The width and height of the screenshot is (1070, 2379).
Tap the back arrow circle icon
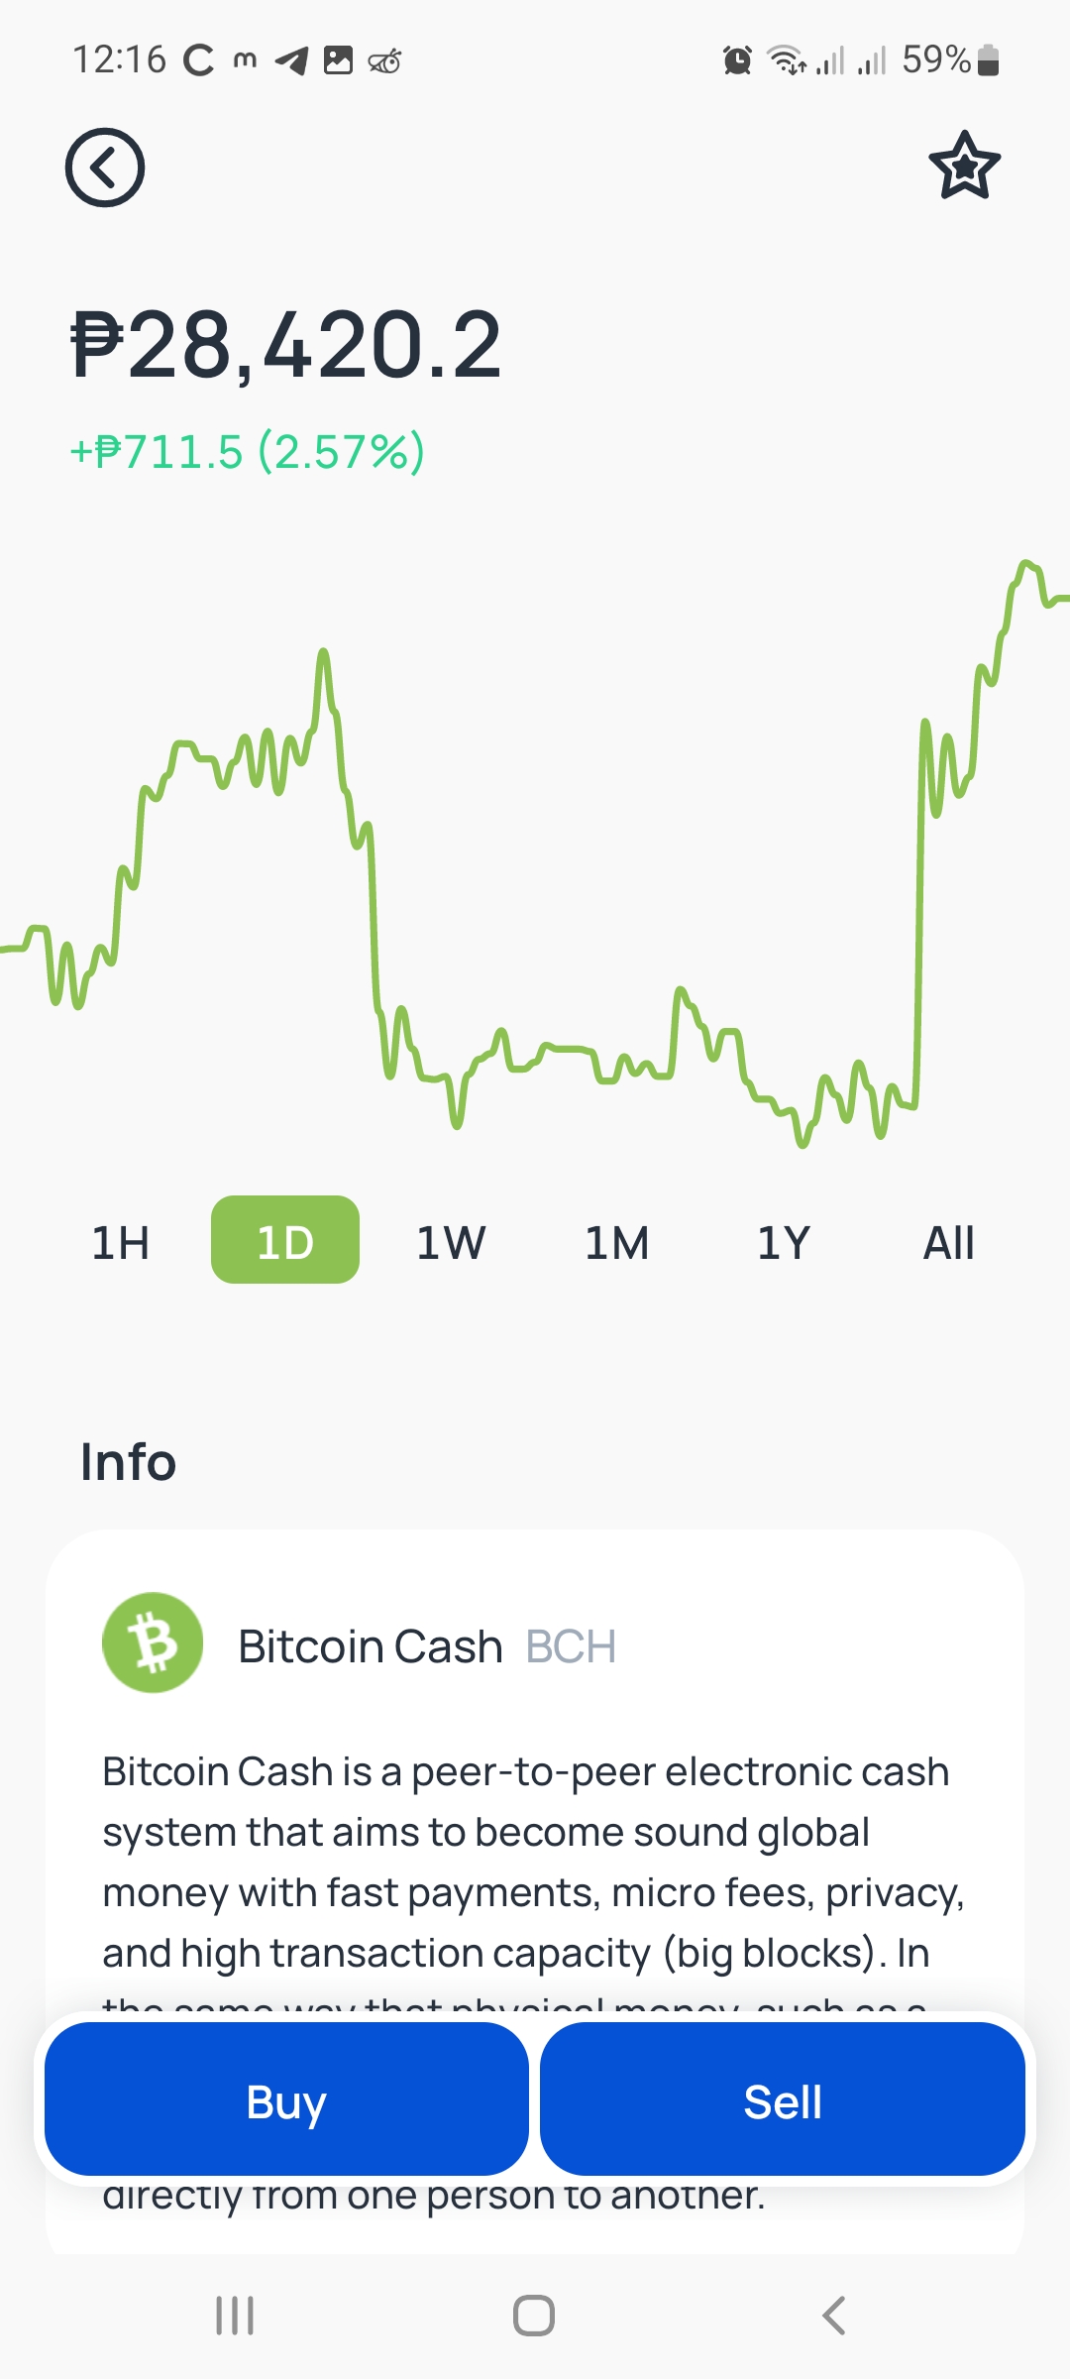(105, 168)
